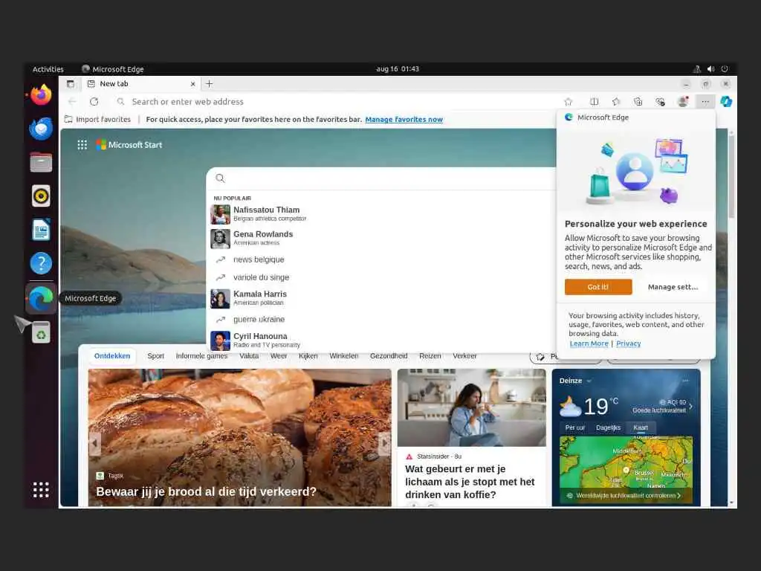The height and width of the screenshot is (571, 761).
Task: Open the Winkelen feed tab
Action: pyautogui.click(x=343, y=356)
